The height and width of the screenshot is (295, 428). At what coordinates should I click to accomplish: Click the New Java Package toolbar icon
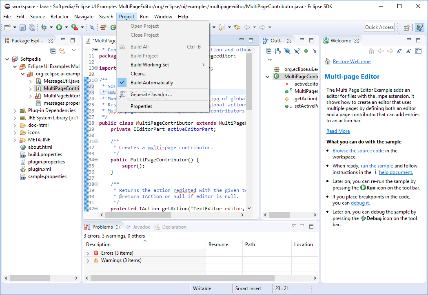(103, 27)
